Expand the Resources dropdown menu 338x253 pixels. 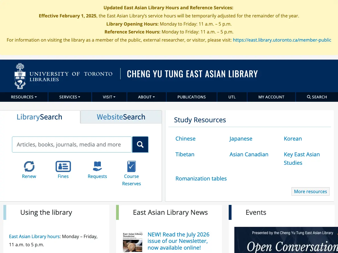click(24, 97)
